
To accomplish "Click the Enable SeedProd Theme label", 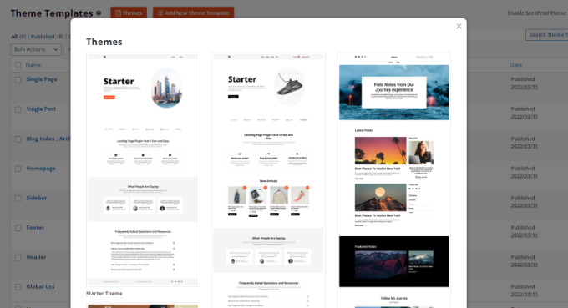I will point(537,13).
